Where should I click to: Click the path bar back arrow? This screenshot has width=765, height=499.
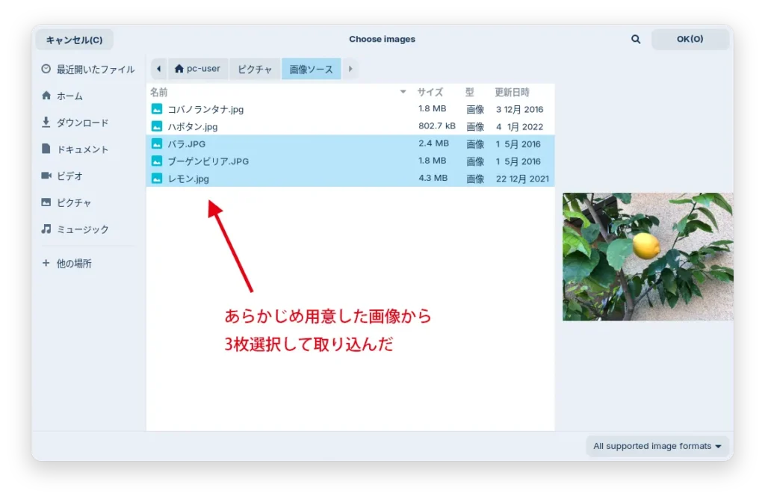point(159,69)
